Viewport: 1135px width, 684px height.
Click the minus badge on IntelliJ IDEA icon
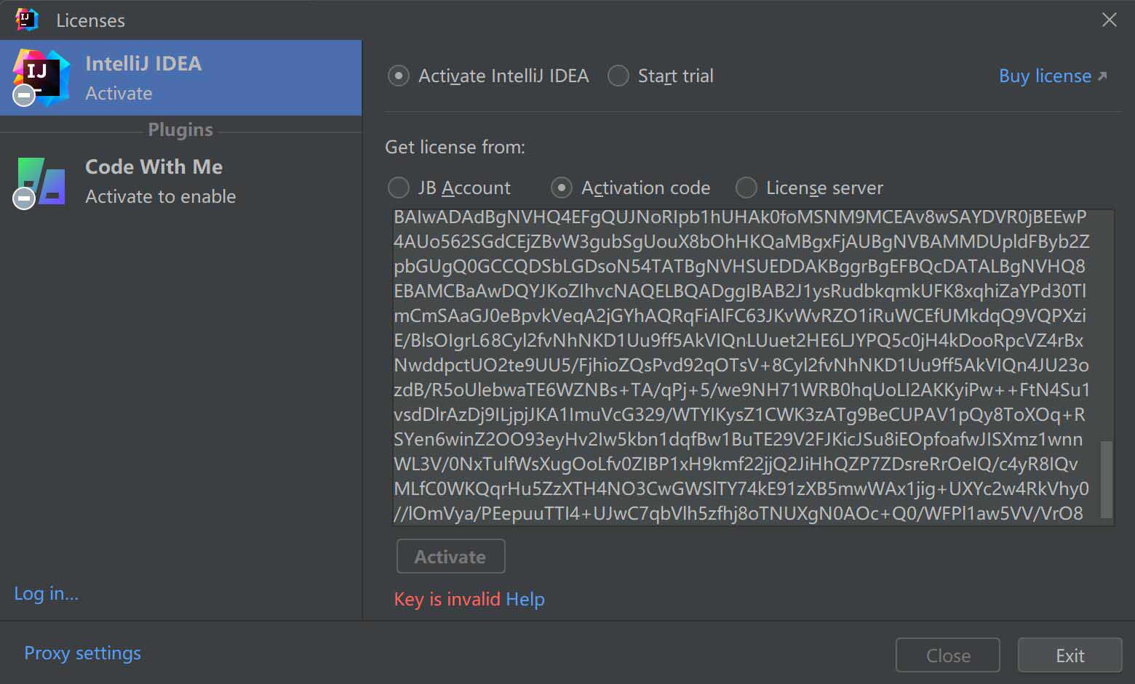[x=24, y=94]
